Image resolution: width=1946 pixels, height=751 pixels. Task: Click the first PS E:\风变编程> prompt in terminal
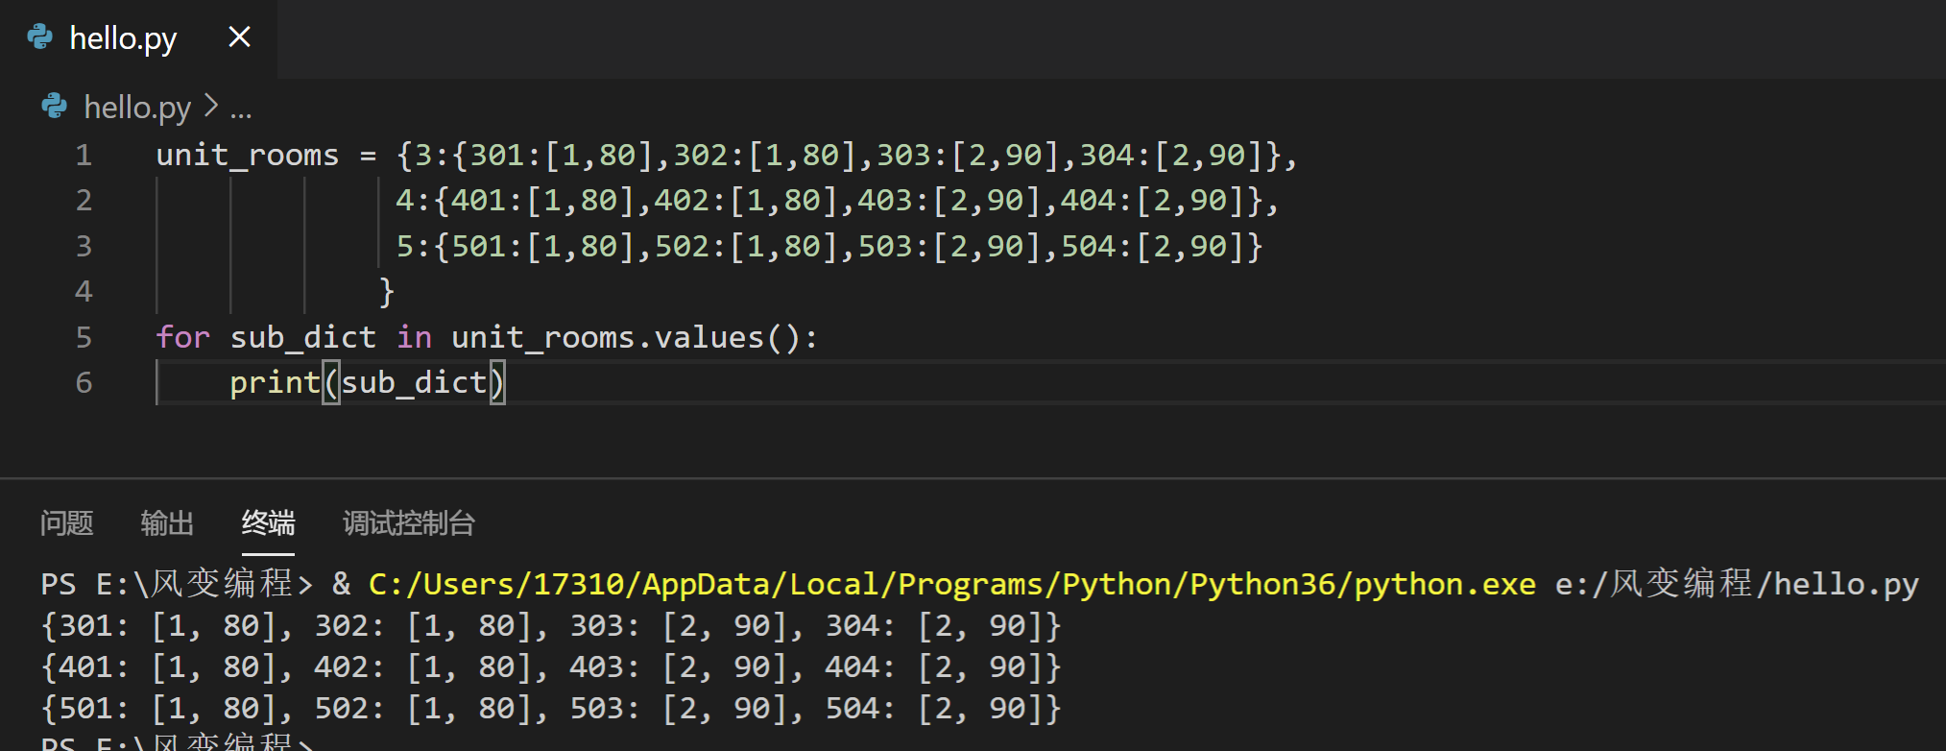(177, 584)
